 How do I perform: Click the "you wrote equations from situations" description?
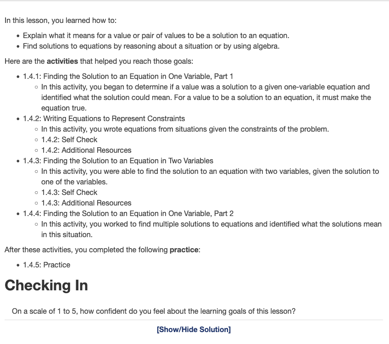click(x=185, y=129)
